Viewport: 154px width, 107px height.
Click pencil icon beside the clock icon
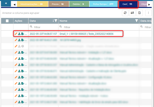click(16, 46)
